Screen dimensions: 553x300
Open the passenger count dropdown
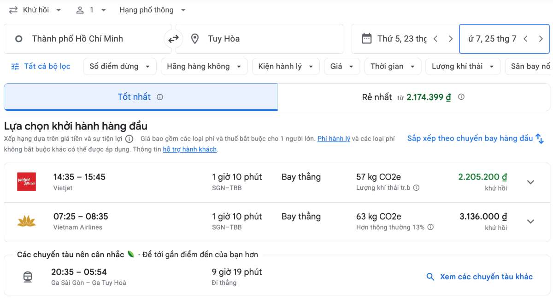[x=91, y=10]
